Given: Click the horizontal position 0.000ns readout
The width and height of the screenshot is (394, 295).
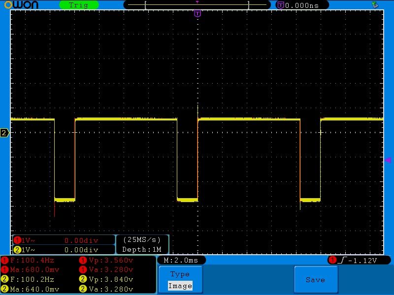Looking at the screenshot, I should [302, 5].
